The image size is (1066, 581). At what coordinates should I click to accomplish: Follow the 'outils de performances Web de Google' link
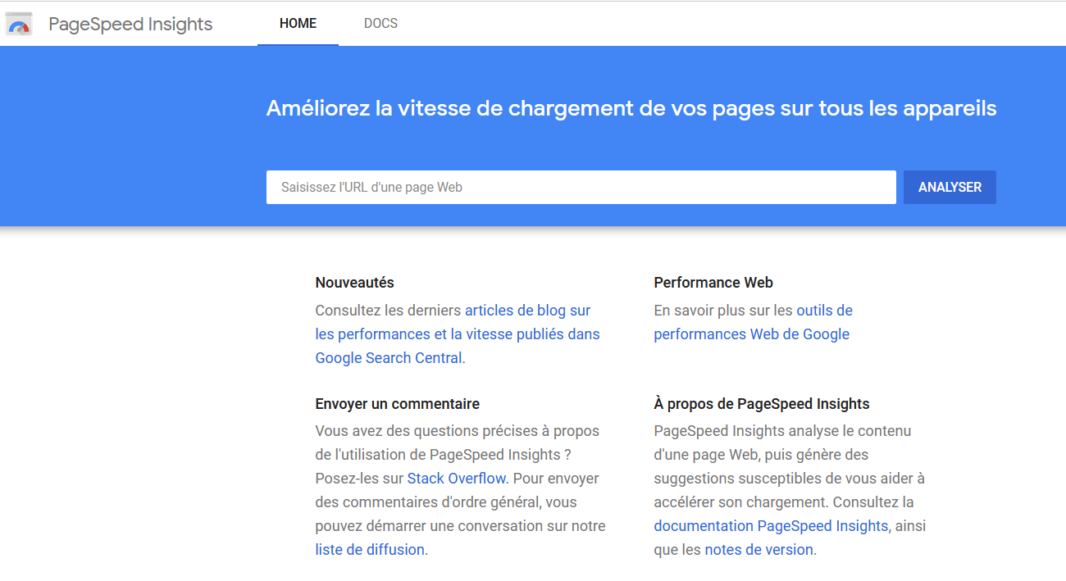(753, 322)
